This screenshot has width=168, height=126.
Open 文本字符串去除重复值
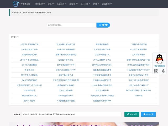pyautogui.click(x=29, y=60)
